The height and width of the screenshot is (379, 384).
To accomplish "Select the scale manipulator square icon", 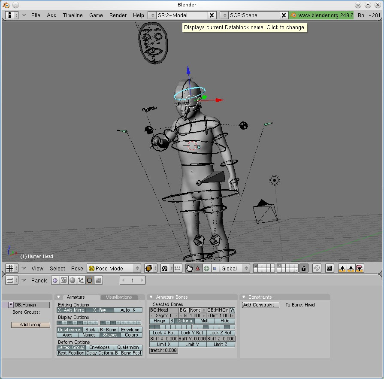I will coord(215,269).
